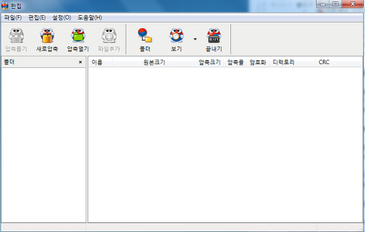The height and width of the screenshot is (232, 365).
Task: Expand the 보기 dropdown arrow
Action: [195, 39]
